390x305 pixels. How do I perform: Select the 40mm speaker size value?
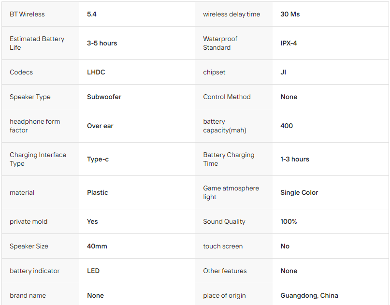pyautogui.click(x=97, y=246)
